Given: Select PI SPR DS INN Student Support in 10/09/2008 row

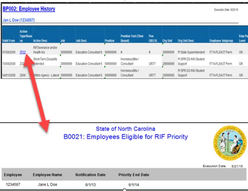Looking at the screenshot, I should pyautogui.click(x=191, y=62).
